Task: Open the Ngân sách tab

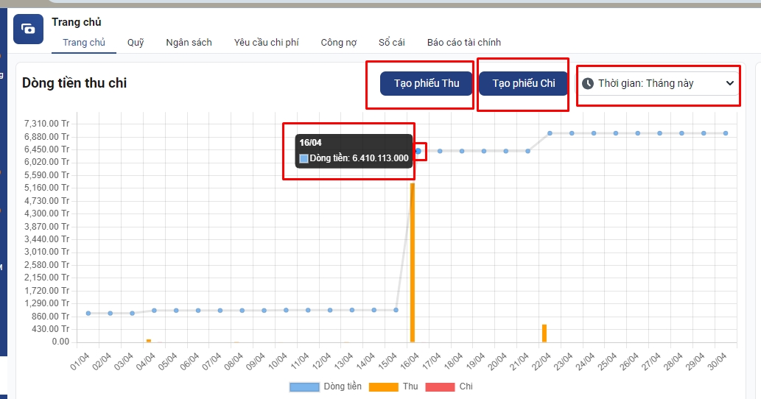Action: pyautogui.click(x=189, y=43)
